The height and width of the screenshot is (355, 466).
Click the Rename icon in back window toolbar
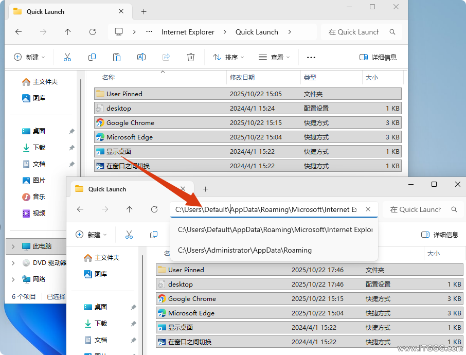coord(141,57)
